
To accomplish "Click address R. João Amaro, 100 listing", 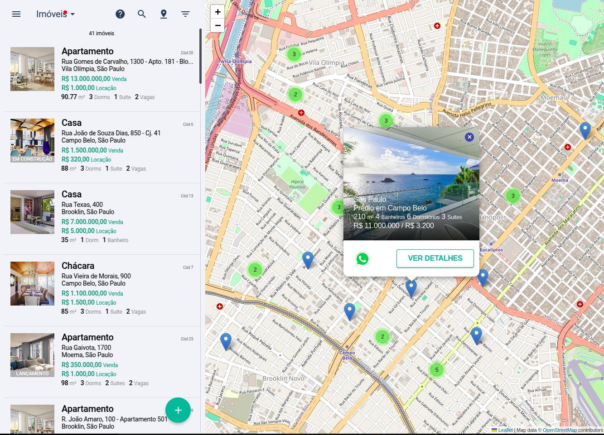I will coord(115,419).
